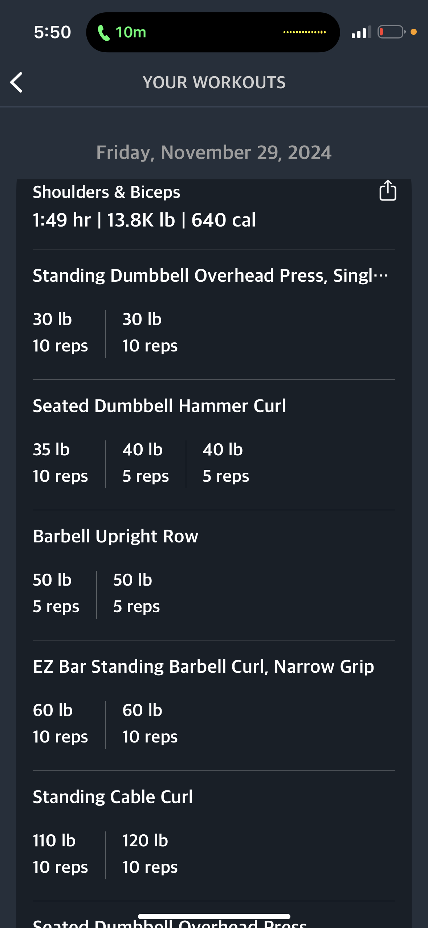428x928 pixels.
Task: Select the 120 lb cable curl set
Action: click(x=150, y=854)
